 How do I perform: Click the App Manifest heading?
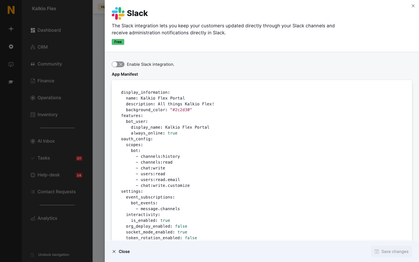(x=125, y=74)
